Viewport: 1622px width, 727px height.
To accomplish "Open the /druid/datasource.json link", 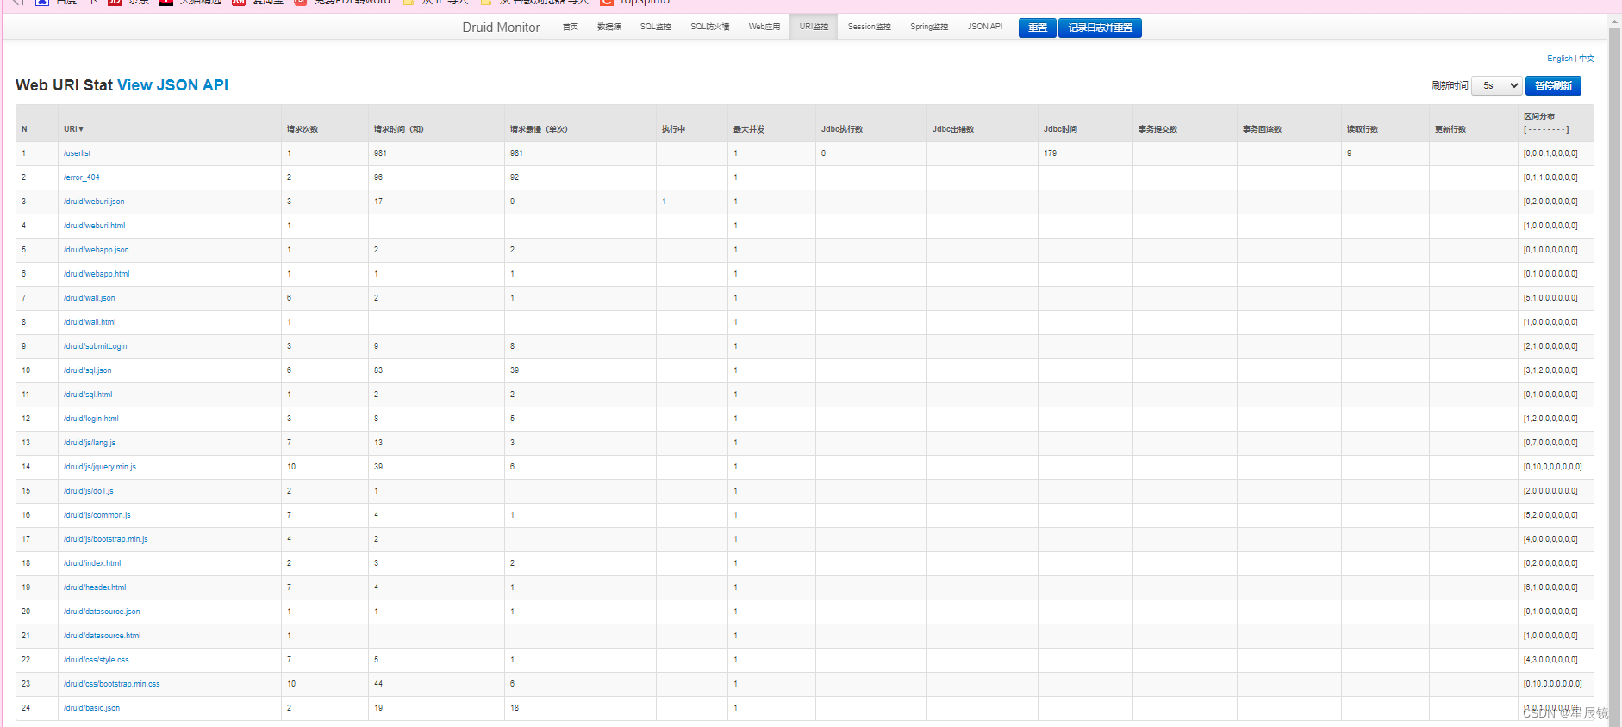I will [x=102, y=612].
